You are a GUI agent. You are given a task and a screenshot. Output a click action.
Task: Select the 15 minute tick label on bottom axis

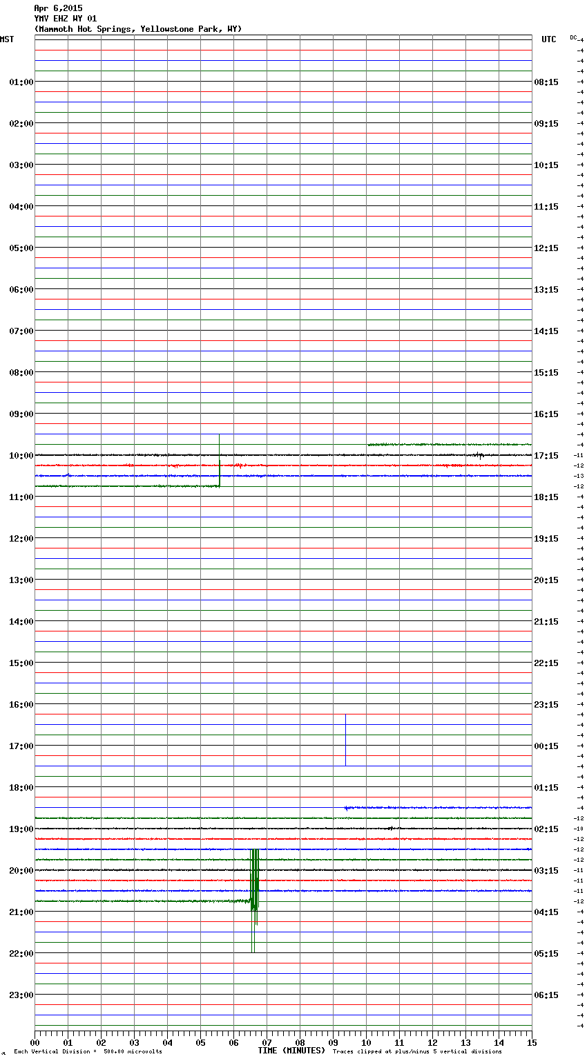(x=531, y=1042)
